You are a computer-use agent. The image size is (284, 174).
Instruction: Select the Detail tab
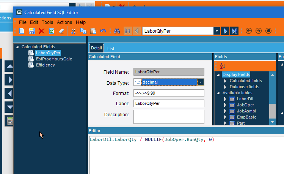96,48
